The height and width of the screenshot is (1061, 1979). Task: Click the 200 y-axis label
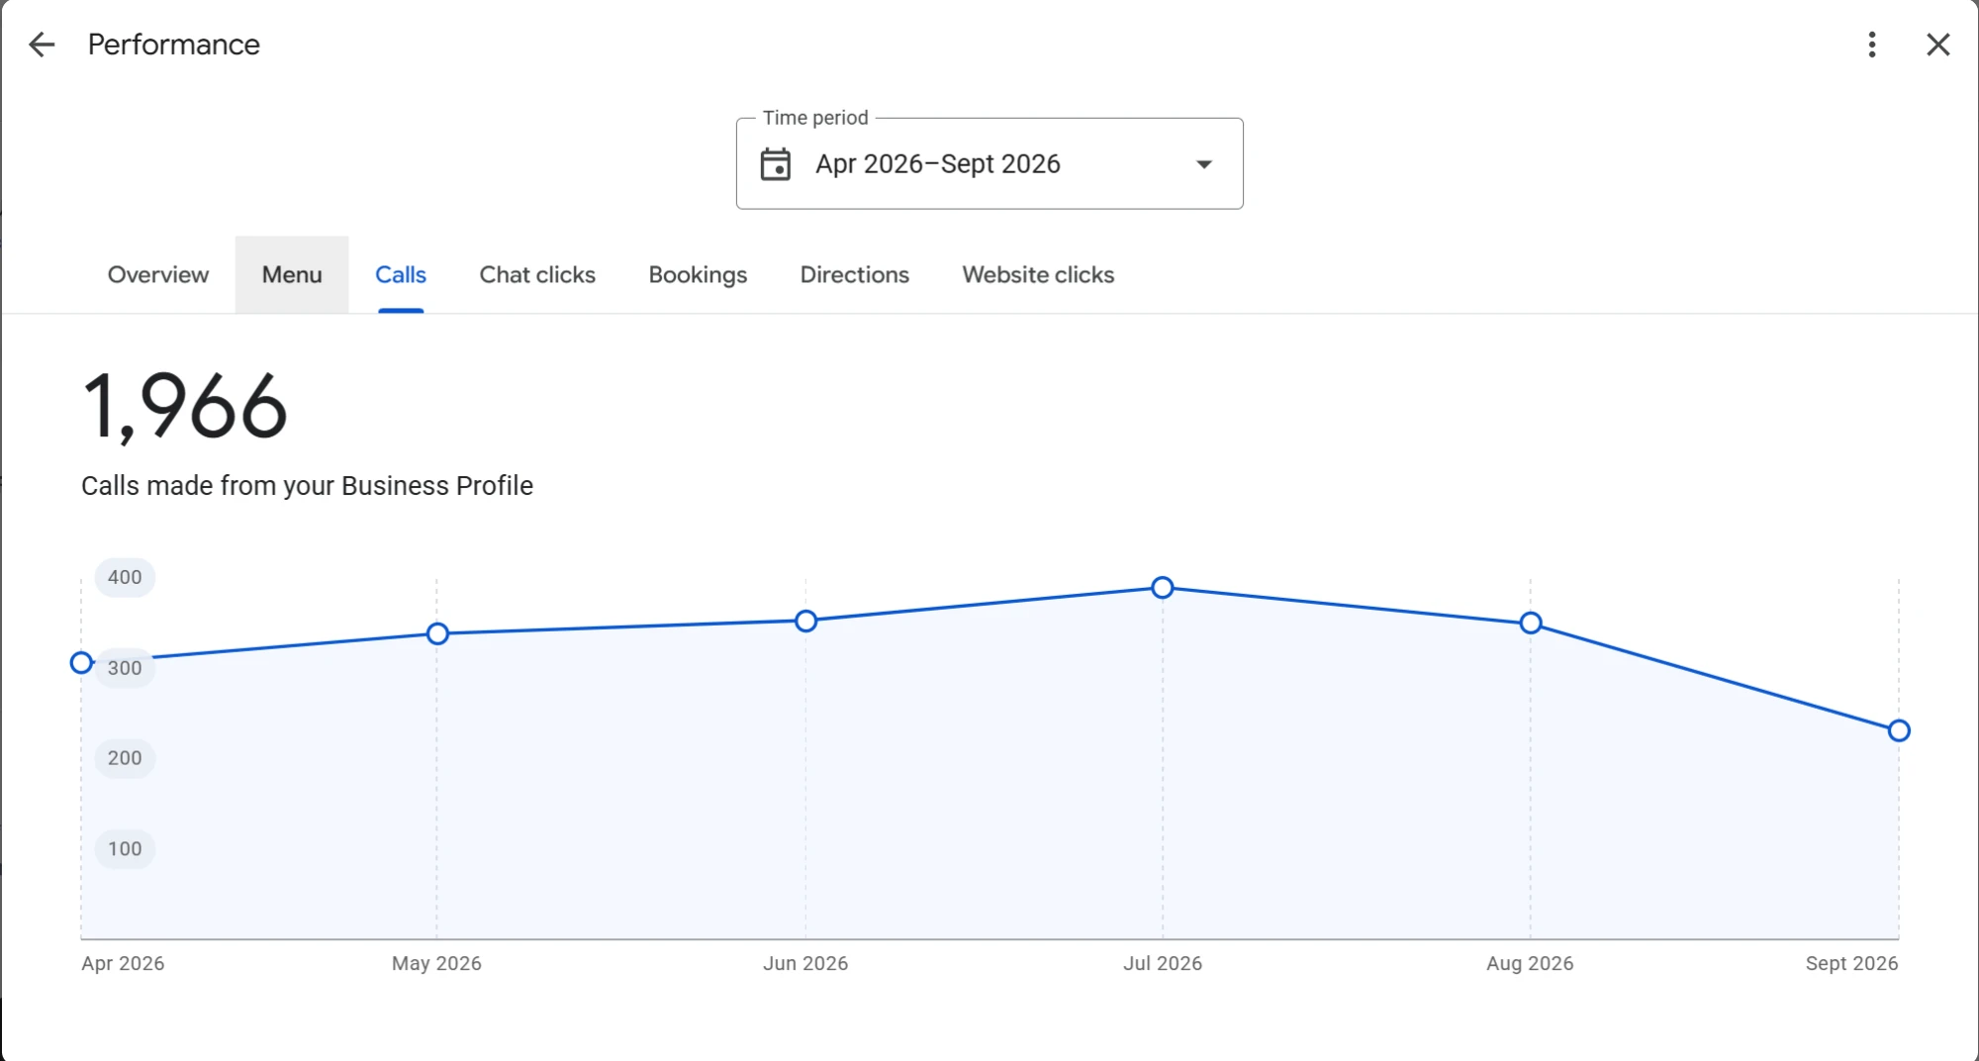click(125, 758)
